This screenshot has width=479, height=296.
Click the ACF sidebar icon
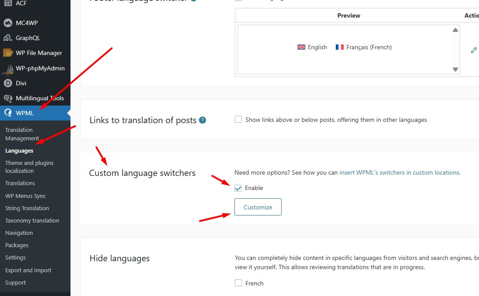[8, 3]
